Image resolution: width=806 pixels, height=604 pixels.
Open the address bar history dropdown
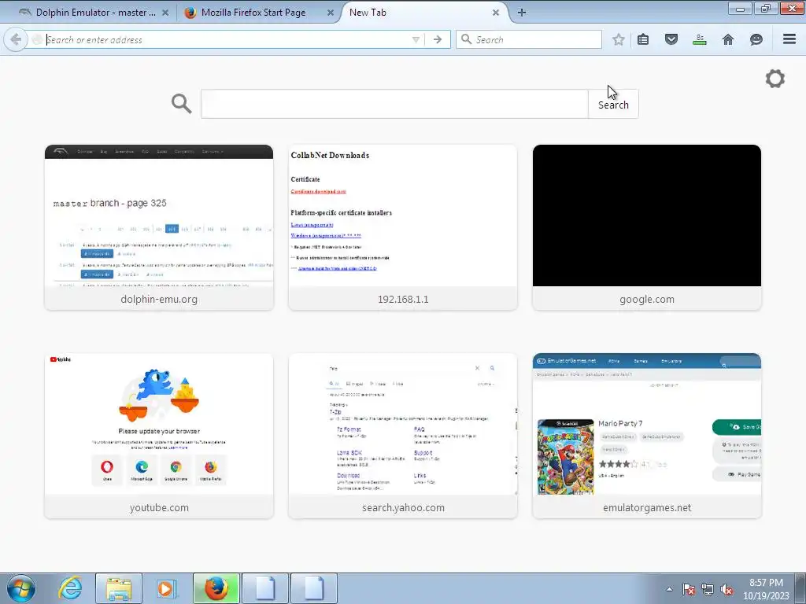tap(416, 39)
